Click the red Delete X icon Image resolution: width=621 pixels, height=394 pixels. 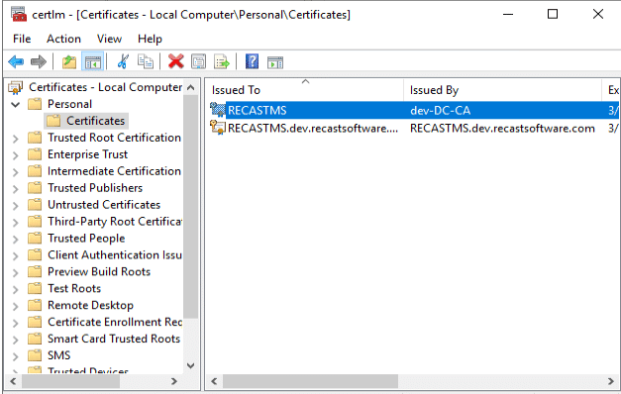tap(176, 61)
